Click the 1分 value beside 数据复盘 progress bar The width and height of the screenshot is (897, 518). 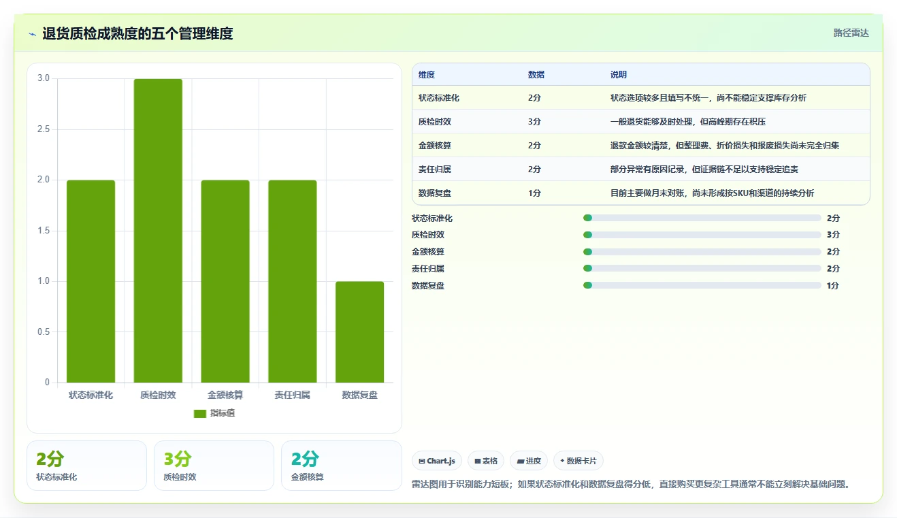click(833, 286)
